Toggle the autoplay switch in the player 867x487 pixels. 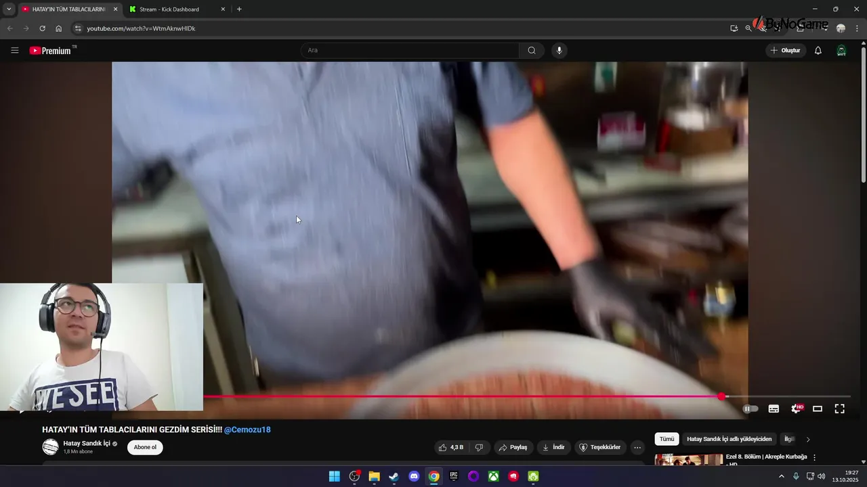[750, 409]
